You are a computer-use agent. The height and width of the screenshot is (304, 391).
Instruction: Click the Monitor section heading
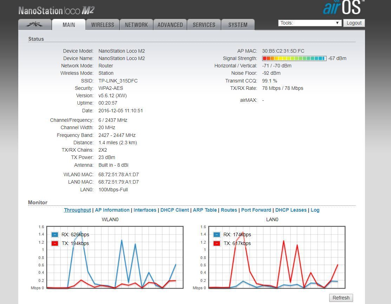coord(38,202)
